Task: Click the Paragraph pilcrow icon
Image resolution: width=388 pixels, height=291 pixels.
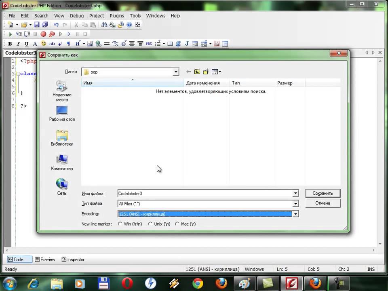Action: pos(69,44)
